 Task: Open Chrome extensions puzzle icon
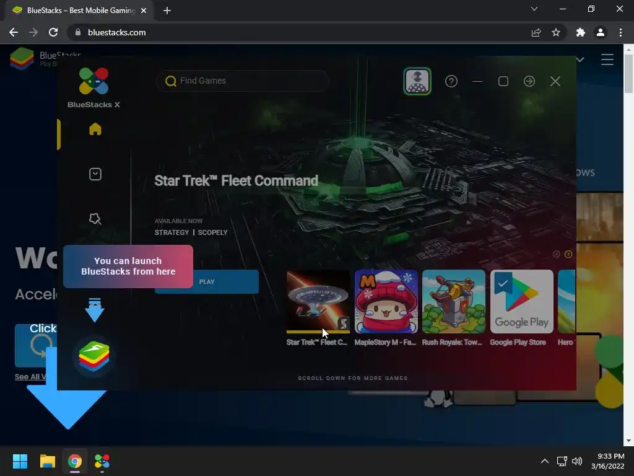point(581,32)
